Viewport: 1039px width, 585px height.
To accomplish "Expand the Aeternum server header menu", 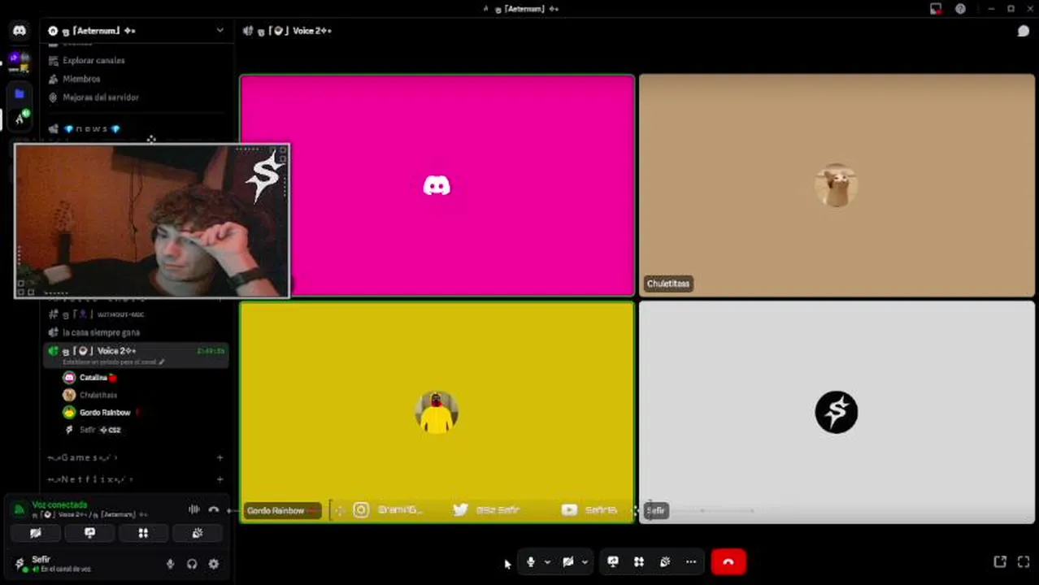I will [220, 31].
